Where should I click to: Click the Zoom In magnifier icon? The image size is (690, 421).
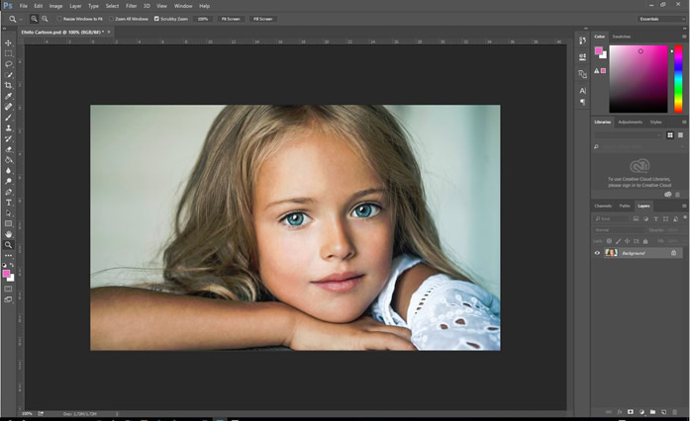pos(34,19)
